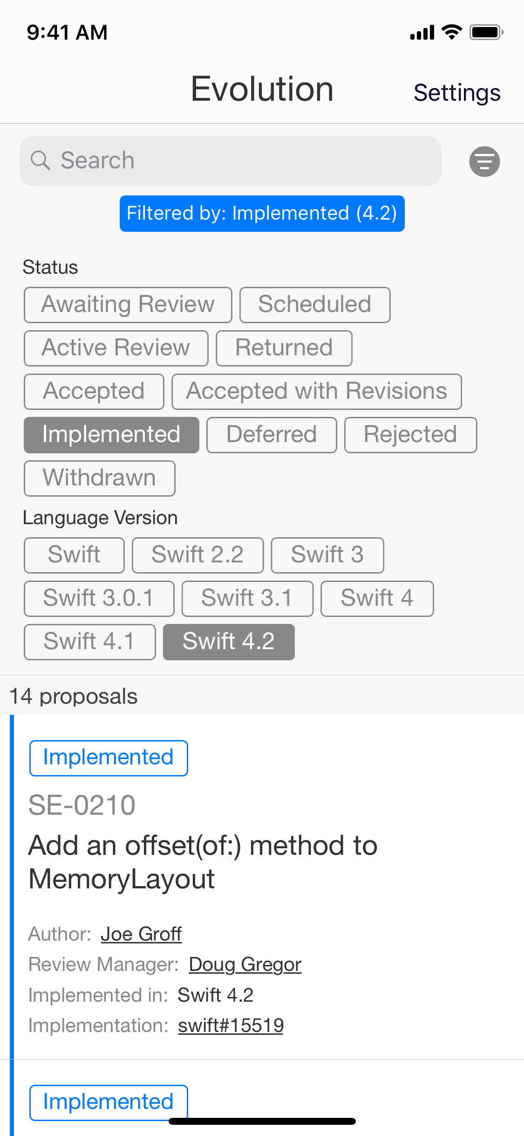Image resolution: width=524 pixels, height=1136 pixels.
Task: Tap the magnifying glass search icon
Action: (41, 160)
